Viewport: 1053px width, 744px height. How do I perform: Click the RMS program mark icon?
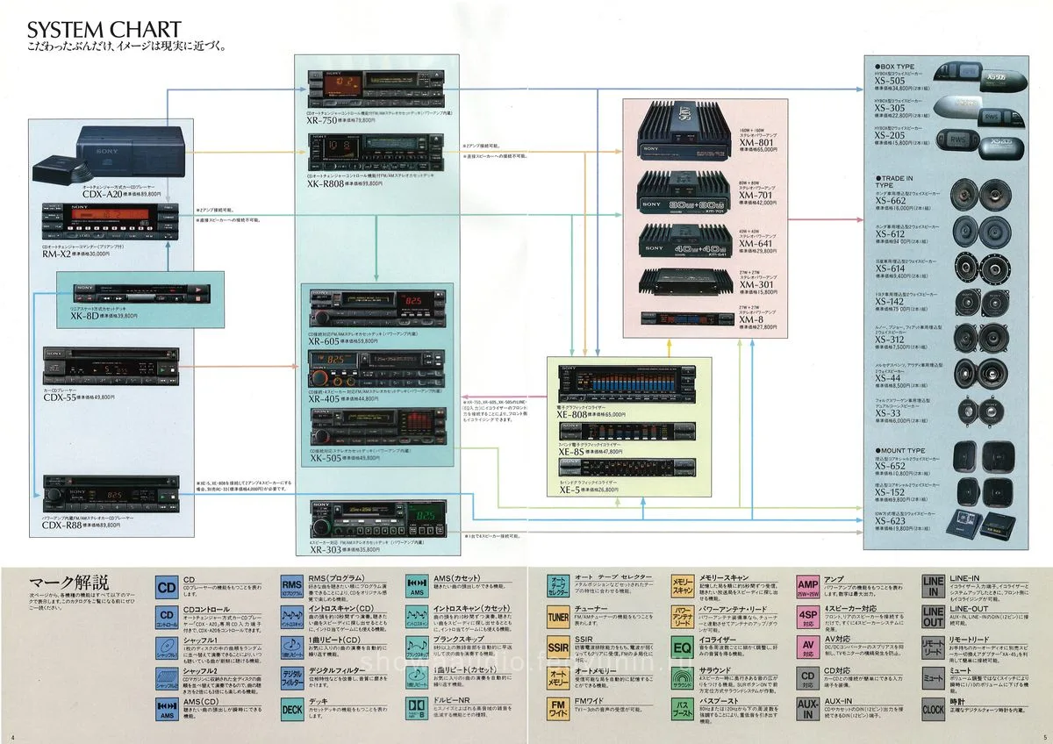tap(292, 586)
